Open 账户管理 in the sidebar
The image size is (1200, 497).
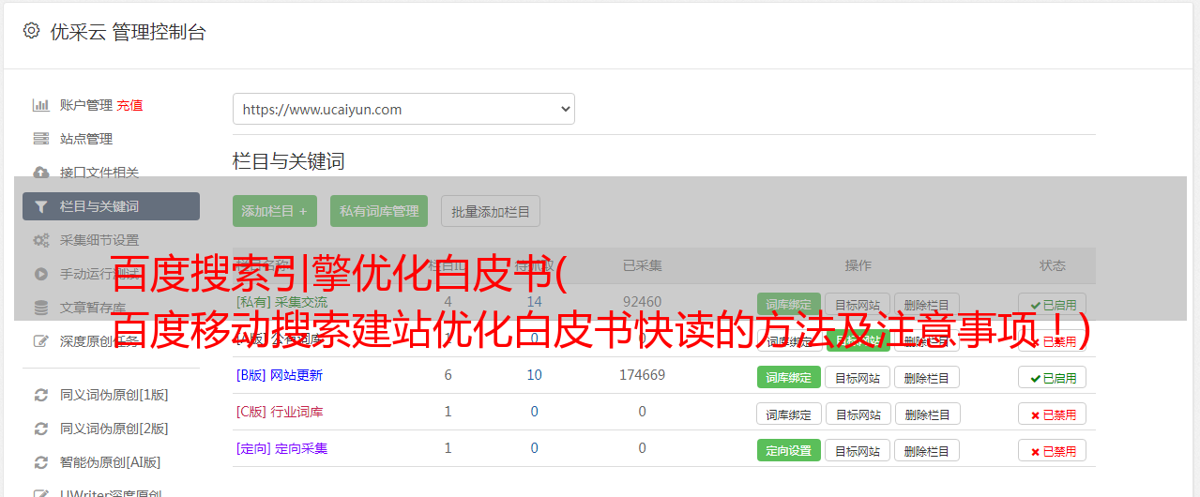click(85, 105)
